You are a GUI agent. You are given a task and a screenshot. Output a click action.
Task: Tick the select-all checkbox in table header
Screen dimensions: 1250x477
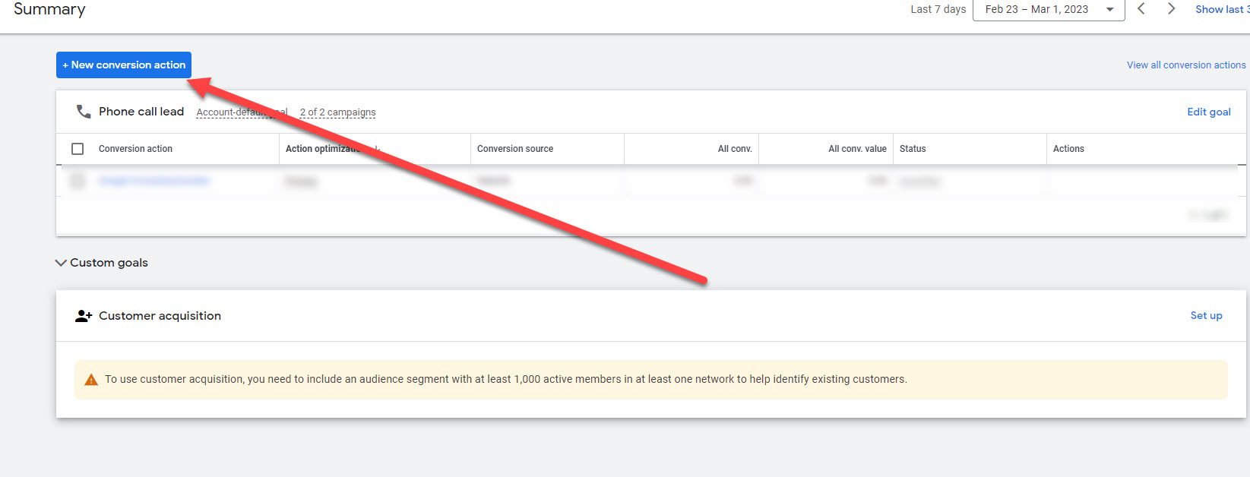(x=78, y=149)
